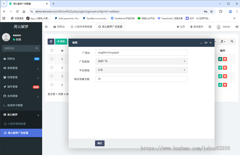This screenshot has height=155, width=240.
Task: Edit the row with Id 2
Action: tap(220, 85)
